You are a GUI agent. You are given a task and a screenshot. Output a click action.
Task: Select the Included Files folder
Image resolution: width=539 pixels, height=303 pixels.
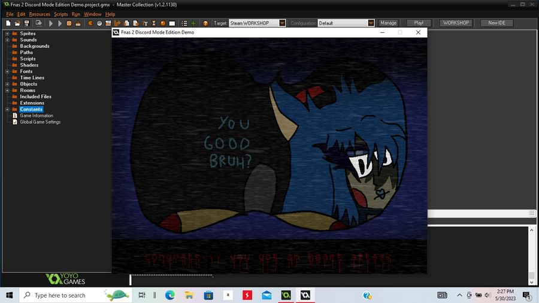pos(35,96)
